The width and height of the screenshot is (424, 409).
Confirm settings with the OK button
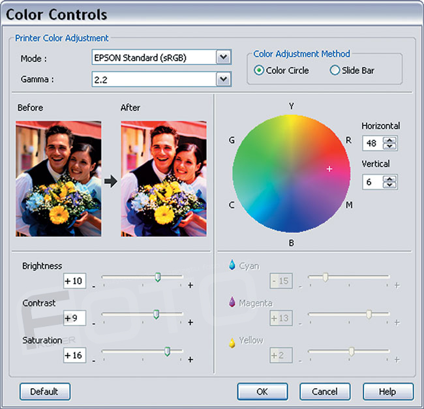pos(262,391)
